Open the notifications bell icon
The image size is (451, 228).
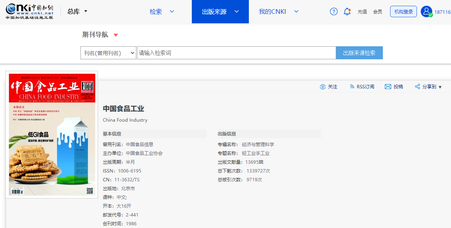tap(347, 11)
